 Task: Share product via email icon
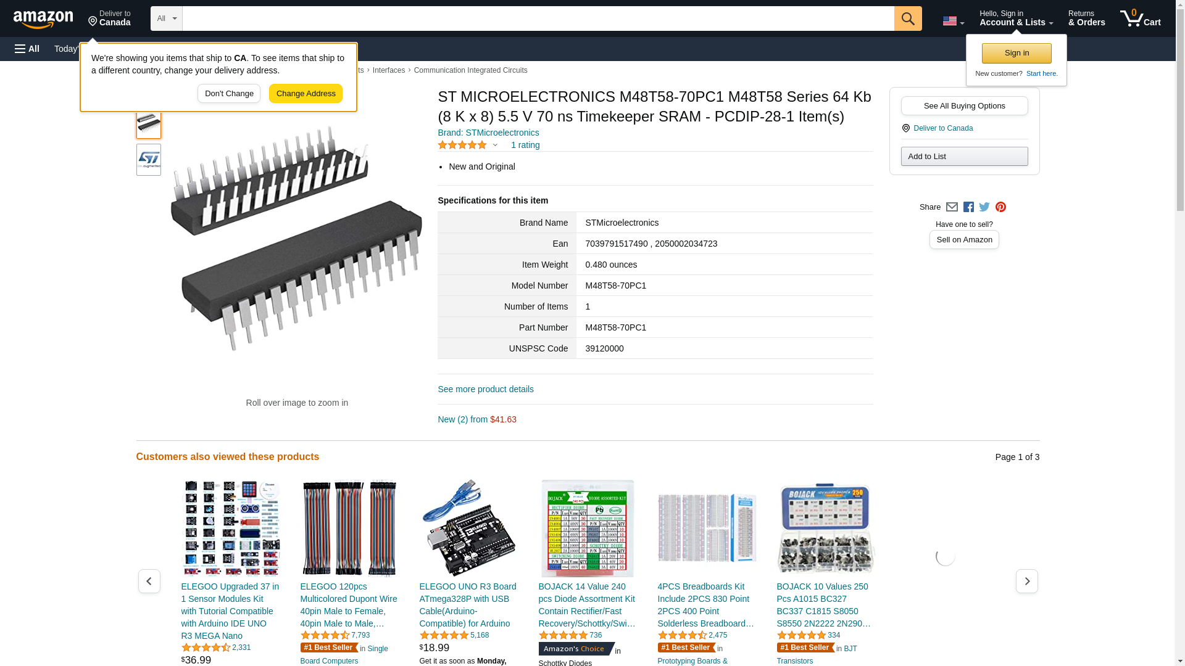pyautogui.click(x=952, y=207)
